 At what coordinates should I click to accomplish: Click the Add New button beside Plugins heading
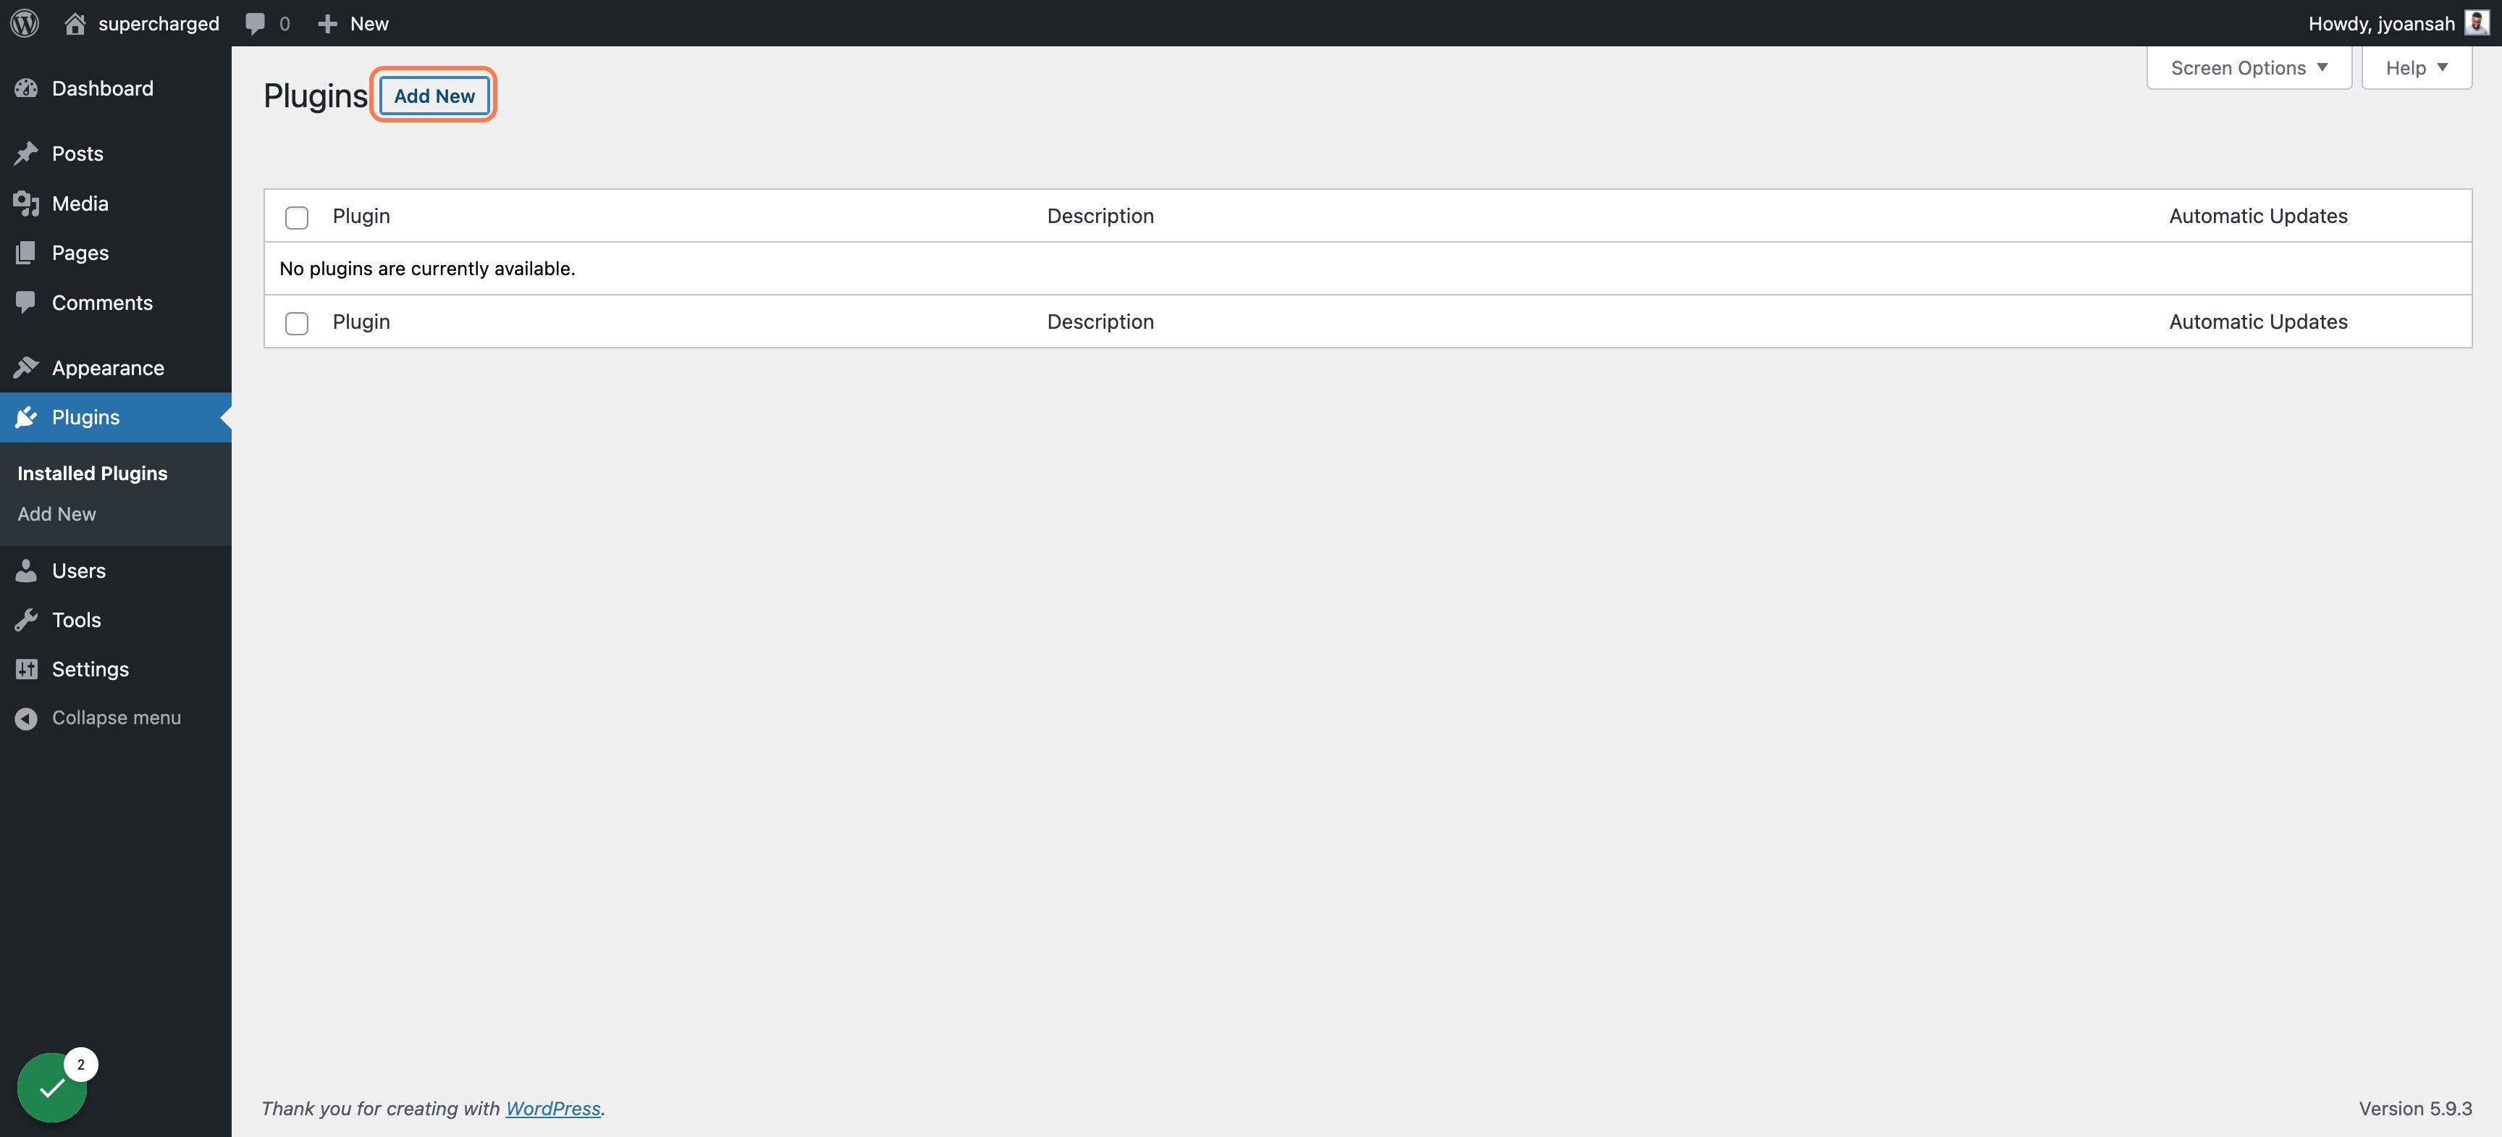tap(434, 96)
